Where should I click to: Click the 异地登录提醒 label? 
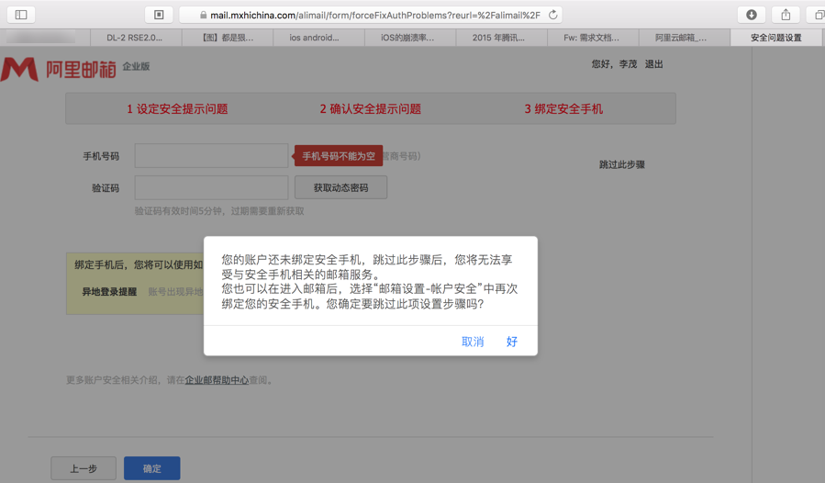click(x=109, y=292)
